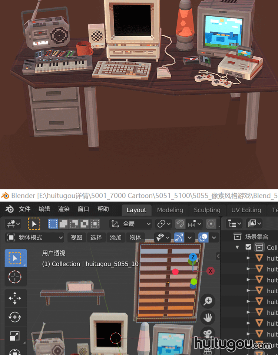Click the '(1) Collection | huitugou_5055_10' text
Screen dimensions: 278x355
pos(90,264)
